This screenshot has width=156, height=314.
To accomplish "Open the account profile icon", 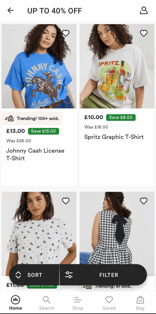I will (143, 10).
